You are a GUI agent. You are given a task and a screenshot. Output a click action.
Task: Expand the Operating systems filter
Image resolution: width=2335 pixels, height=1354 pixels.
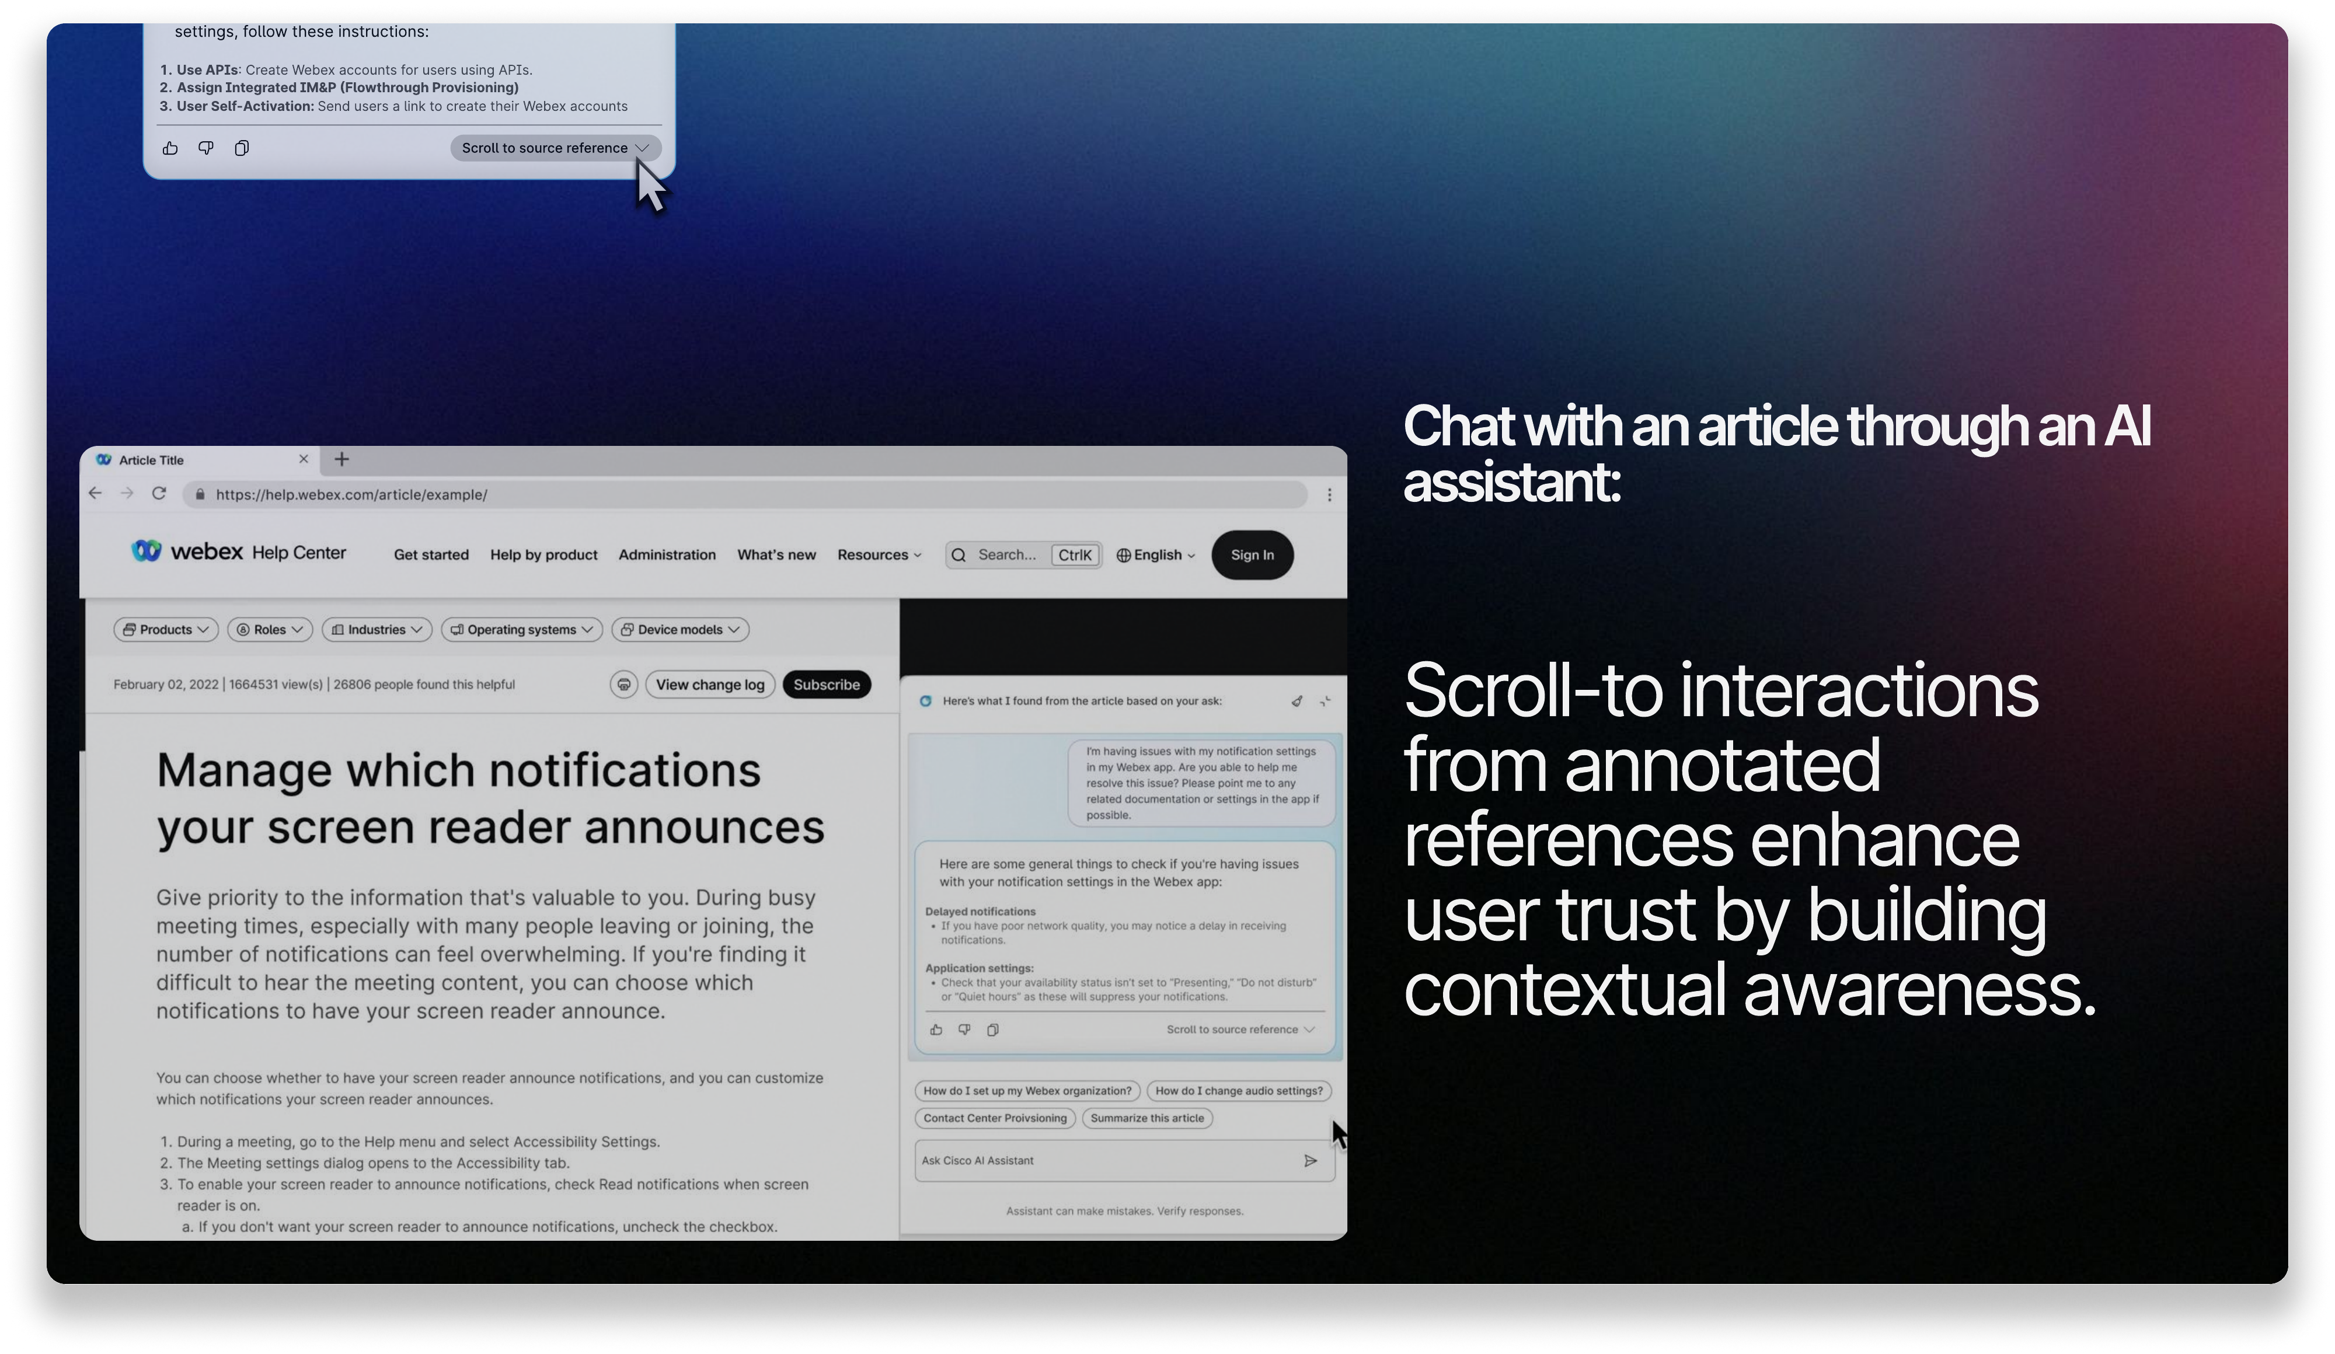pos(521,630)
